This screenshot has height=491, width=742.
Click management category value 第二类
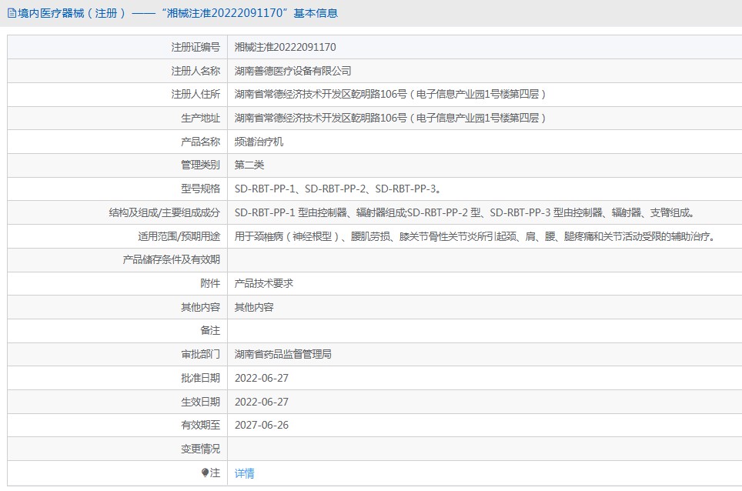pos(249,165)
